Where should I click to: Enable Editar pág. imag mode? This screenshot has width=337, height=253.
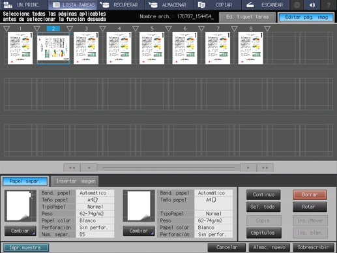[x=306, y=17]
